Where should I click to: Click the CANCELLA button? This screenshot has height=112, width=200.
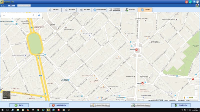click(140, 105)
